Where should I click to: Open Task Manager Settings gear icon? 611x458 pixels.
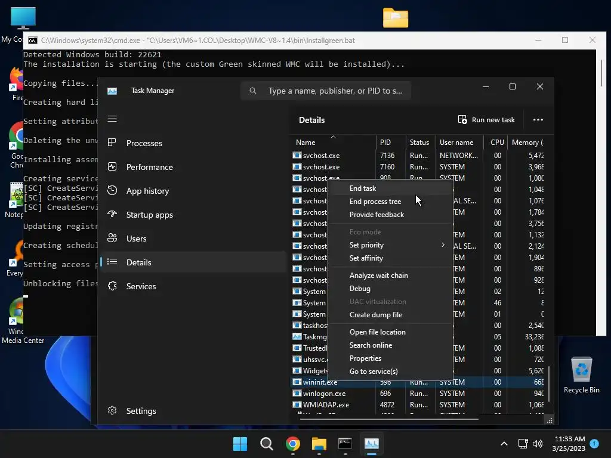112,410
